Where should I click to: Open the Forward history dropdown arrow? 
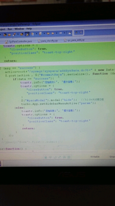[x=64, y=33]
